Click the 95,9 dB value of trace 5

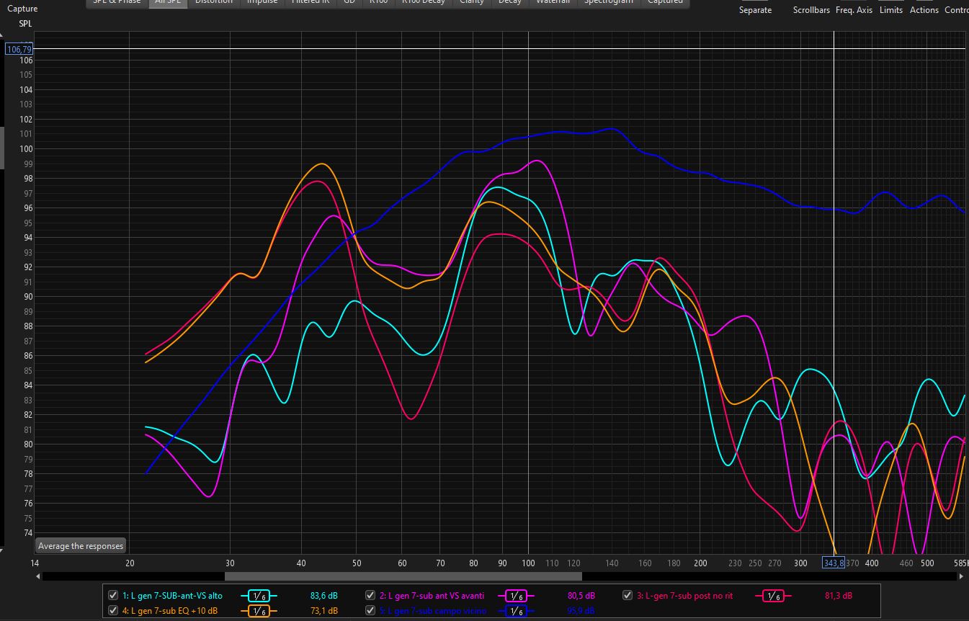point(581,611)
